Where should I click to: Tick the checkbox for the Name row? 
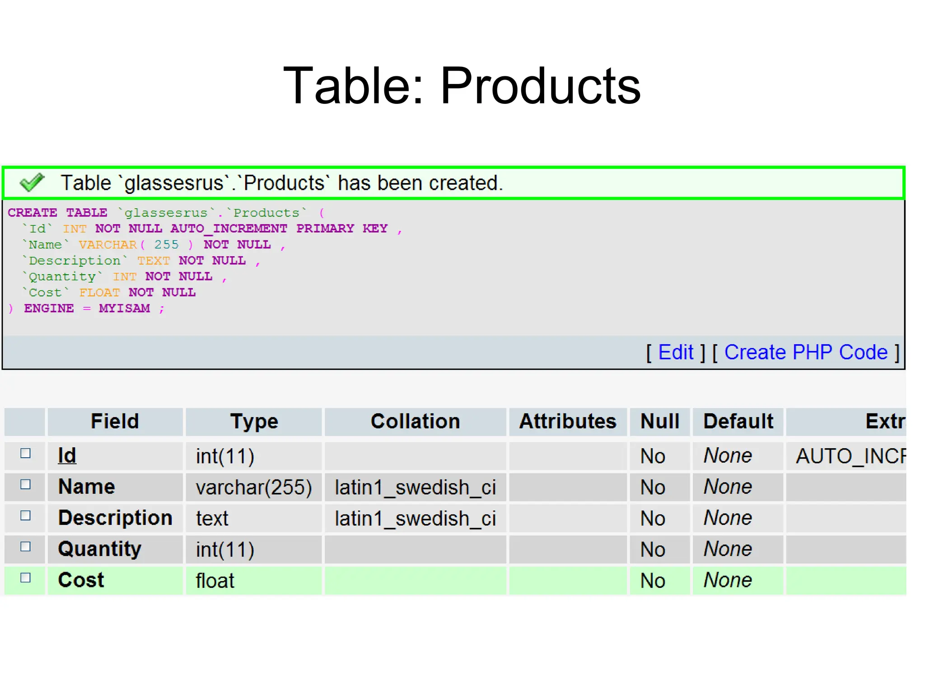(26, 484)
